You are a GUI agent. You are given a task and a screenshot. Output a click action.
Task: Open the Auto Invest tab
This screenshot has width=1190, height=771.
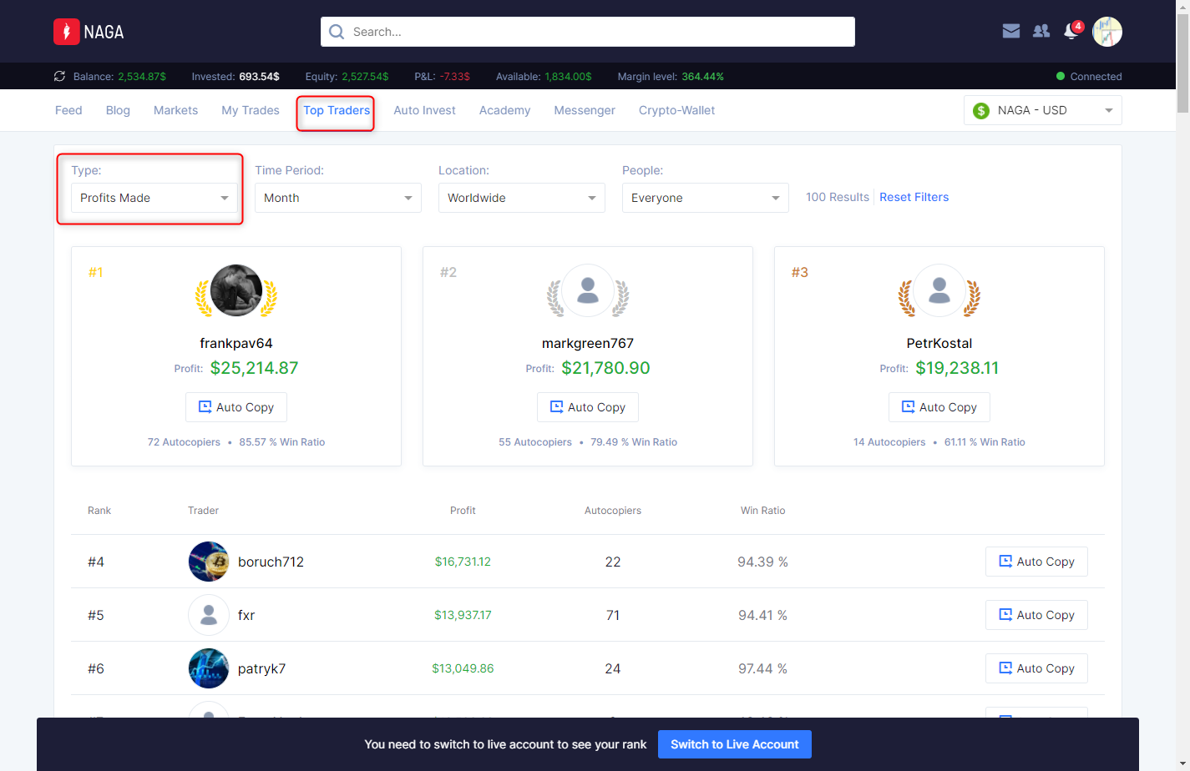tap(424, 110)
